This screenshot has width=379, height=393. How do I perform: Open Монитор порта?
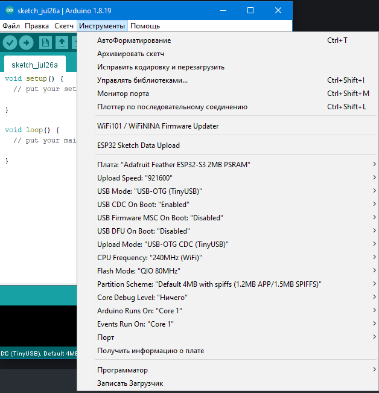[x=228, y=94]
